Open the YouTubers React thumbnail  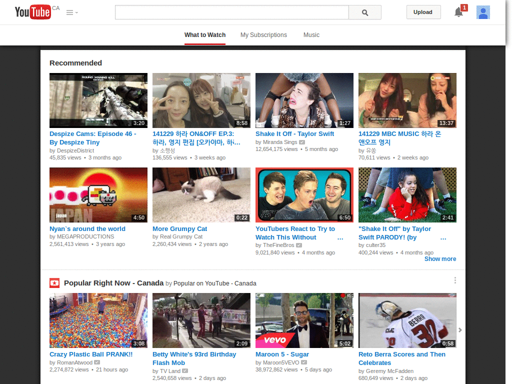click(x=304, y=195)
